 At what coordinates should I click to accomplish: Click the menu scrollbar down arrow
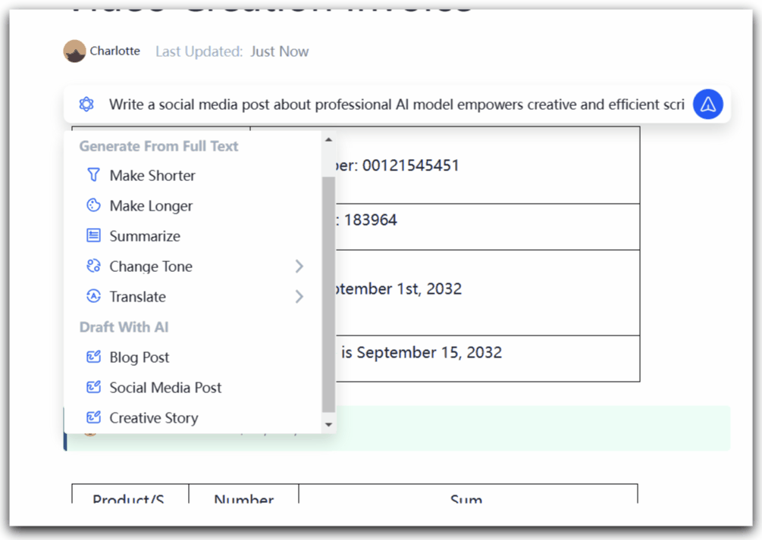328,425
